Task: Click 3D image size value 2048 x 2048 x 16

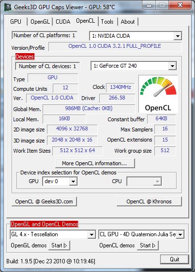Action: point(72,140)
